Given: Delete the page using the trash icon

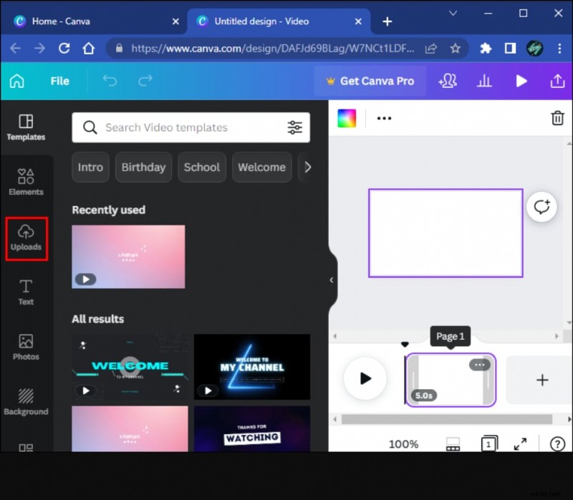Looking at the screenshot, I should pyautogui.click(x=558, y=118).
